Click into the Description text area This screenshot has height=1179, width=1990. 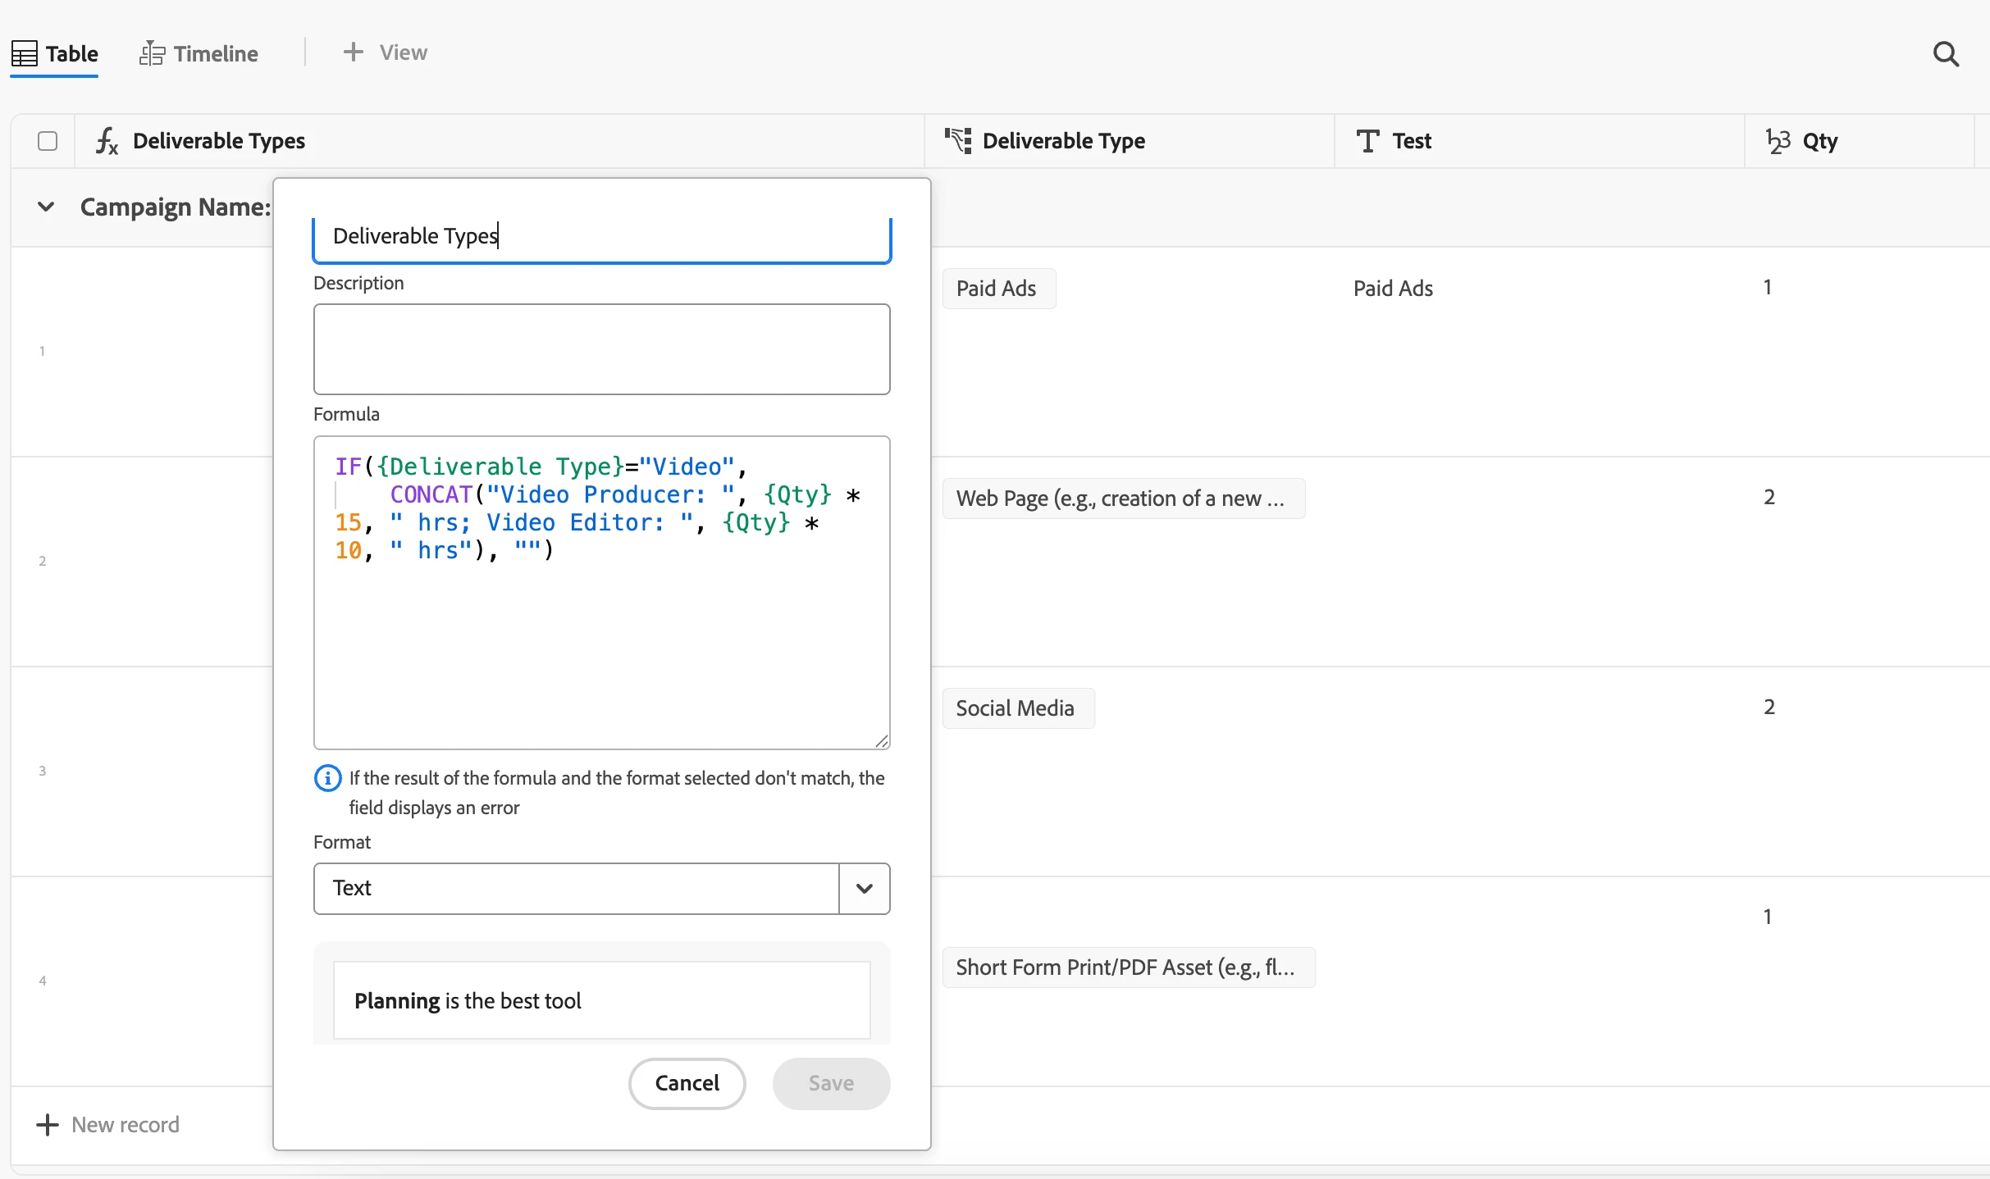601,349
